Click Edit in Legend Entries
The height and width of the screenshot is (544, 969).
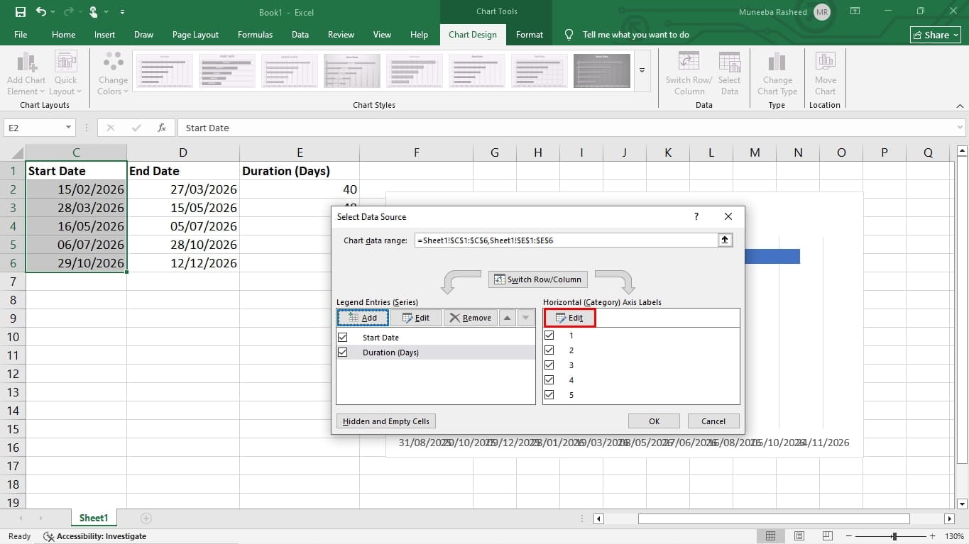pos(416,318)
